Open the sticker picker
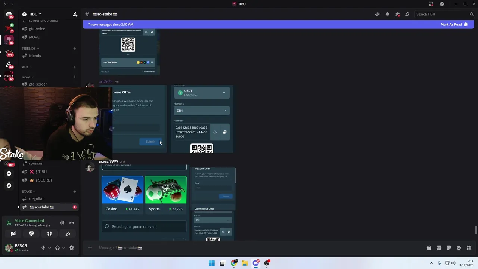This screenshot has width=478, height=269. point(449,248)
